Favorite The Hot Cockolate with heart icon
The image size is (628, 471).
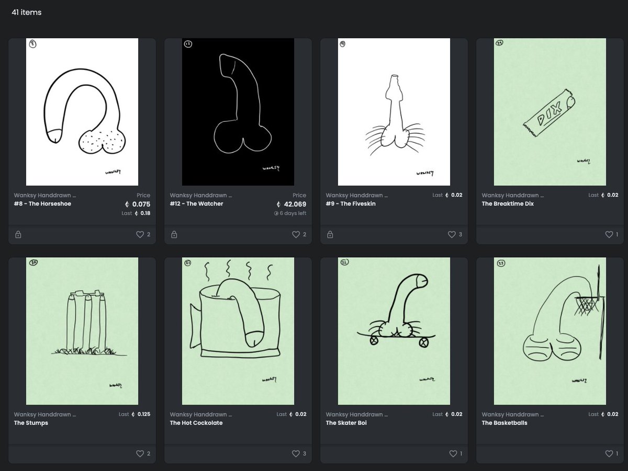tap(296, 454)
